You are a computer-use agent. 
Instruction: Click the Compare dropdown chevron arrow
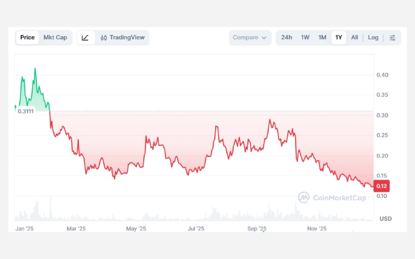pos(264,38)
